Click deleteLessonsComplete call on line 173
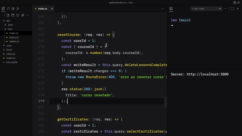This screenshot has height=136, width=242. (146, 65)
